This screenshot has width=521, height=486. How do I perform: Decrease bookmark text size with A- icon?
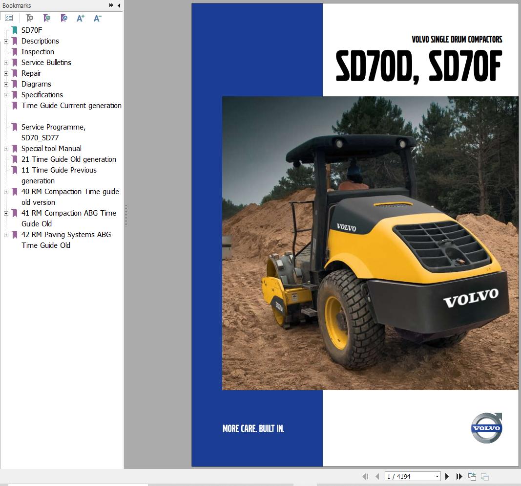[x=97, y=18]
